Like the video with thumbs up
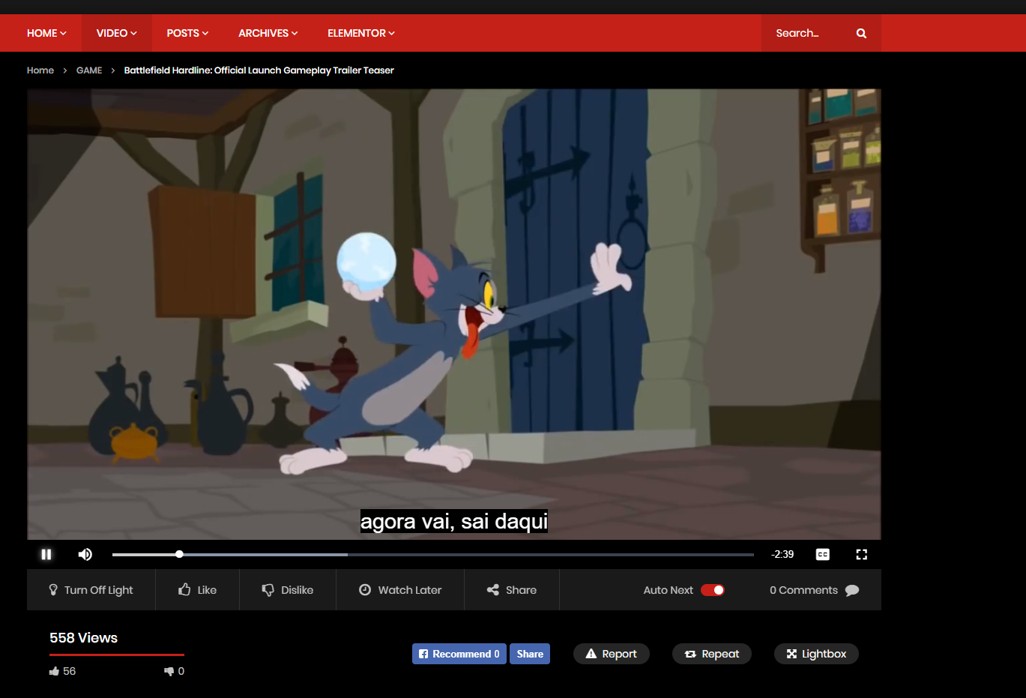Image resolution: width=1026 pixels, height=698 pixels. coord(198,590)
